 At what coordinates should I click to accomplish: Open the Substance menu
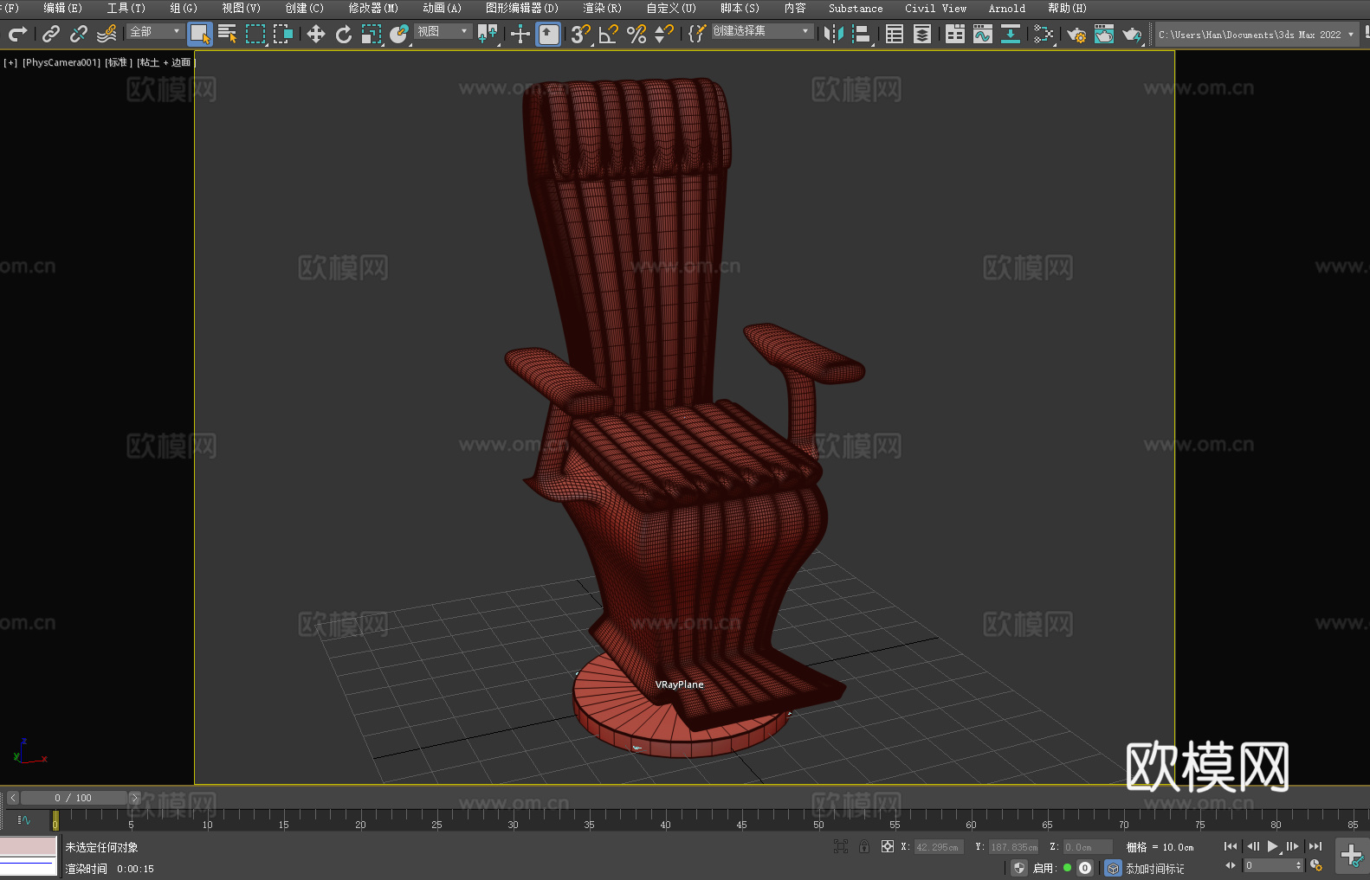pyautogui.click(x=856, y=8)
